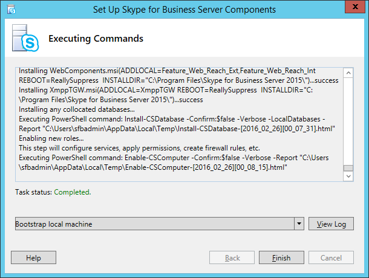Click the log scrollbar up arrow

click(x=348, y=73)
